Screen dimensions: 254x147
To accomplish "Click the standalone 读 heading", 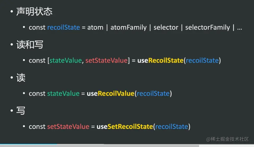I will click(21, 78).
